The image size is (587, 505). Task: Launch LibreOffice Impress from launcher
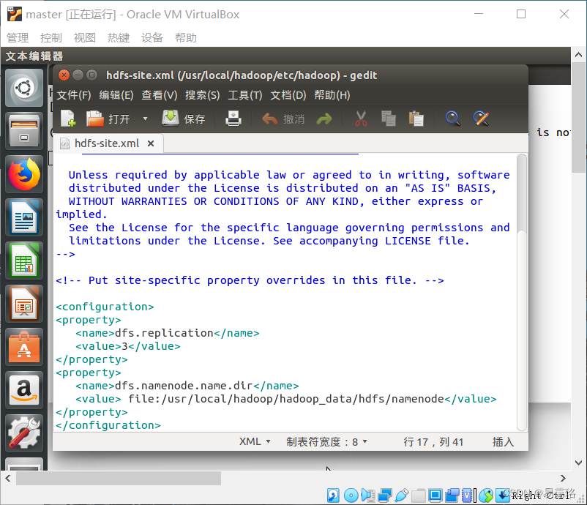24,304
